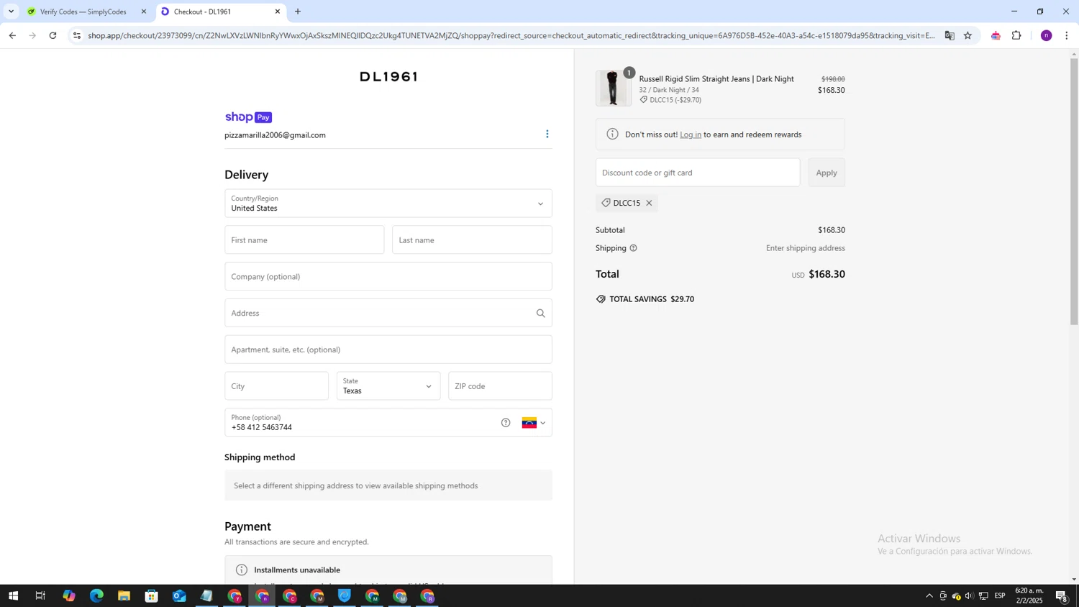The width and height of the screenshot is (1079, 607).
Task: Open the Shop Pay account options menu
Action: point(547,134)
